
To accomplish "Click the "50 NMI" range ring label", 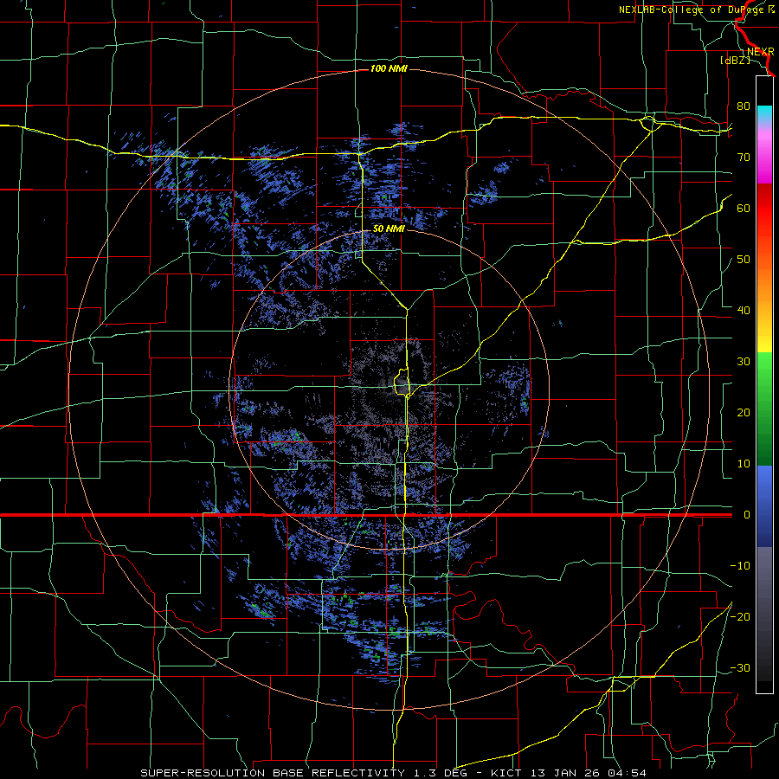I will point(389,229).
